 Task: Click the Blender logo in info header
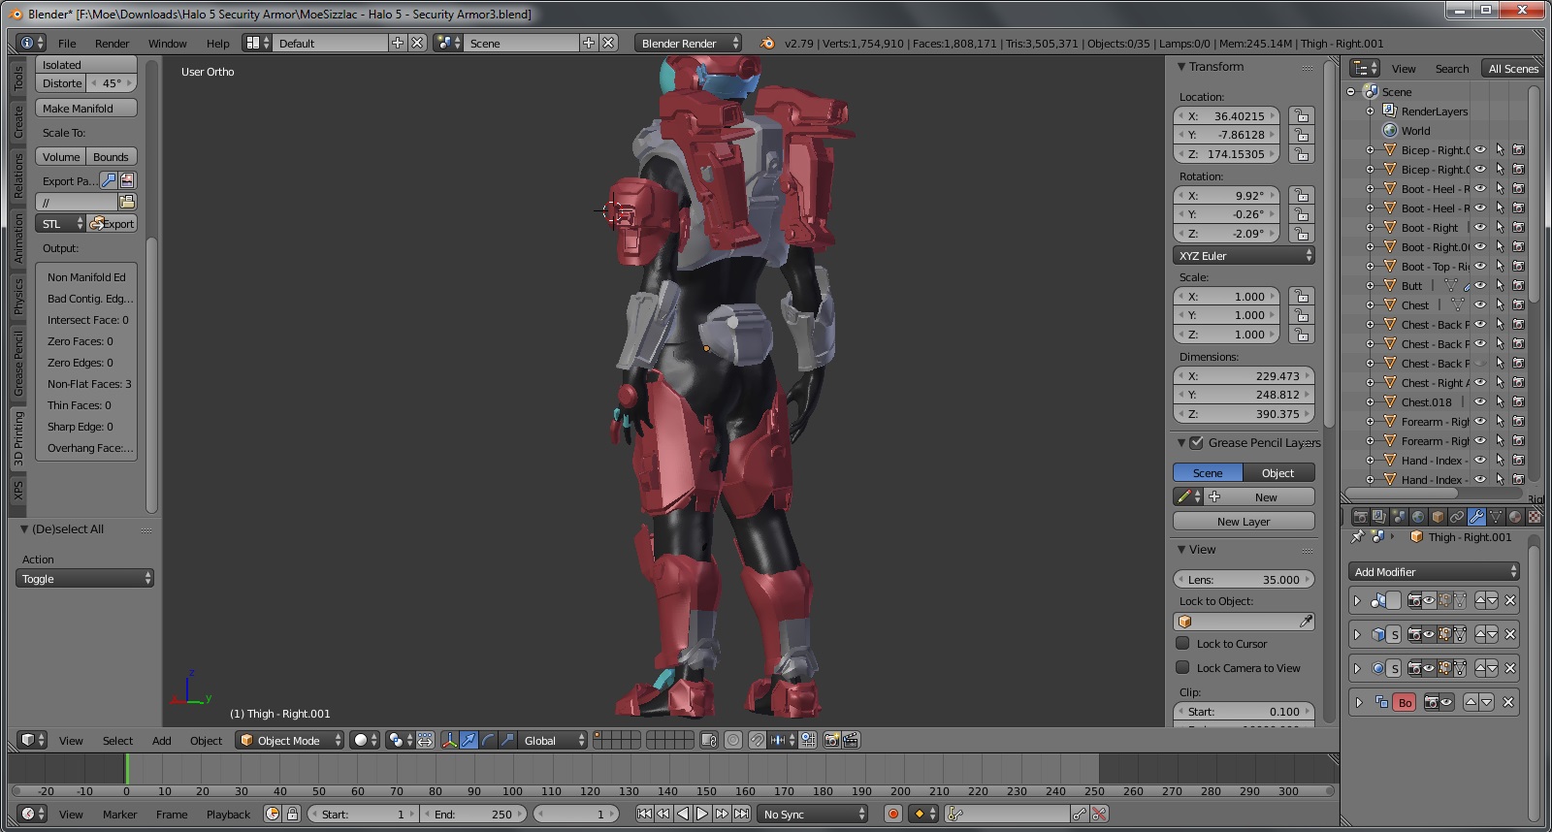pos(767,43)
